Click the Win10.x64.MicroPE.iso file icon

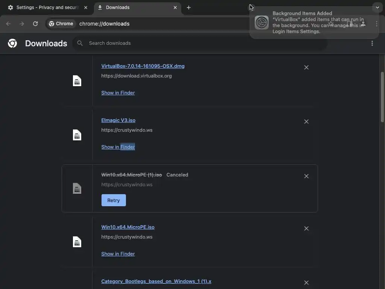click(77, 242)
